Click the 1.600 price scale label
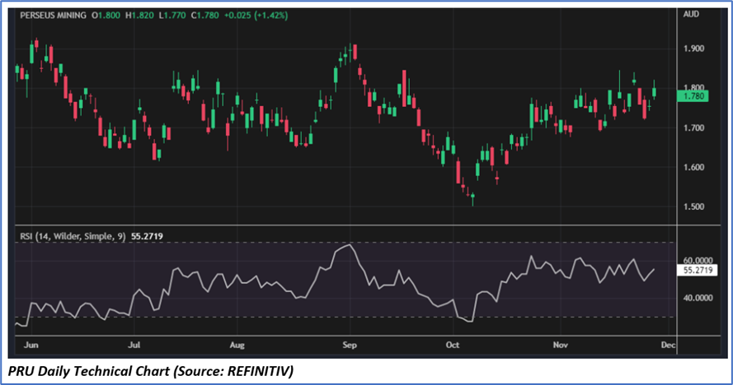This screenshot has width=733, height=385. pyautogui.click(x=693, y=167)
